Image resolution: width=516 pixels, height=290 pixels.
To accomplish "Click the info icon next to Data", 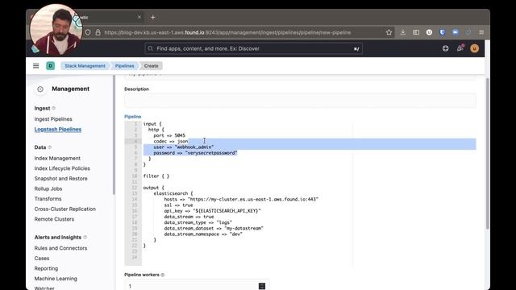I will coord(50,147).
